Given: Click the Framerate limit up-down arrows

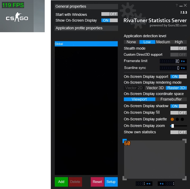Looking at the screenshot, I should pos(183,61).
